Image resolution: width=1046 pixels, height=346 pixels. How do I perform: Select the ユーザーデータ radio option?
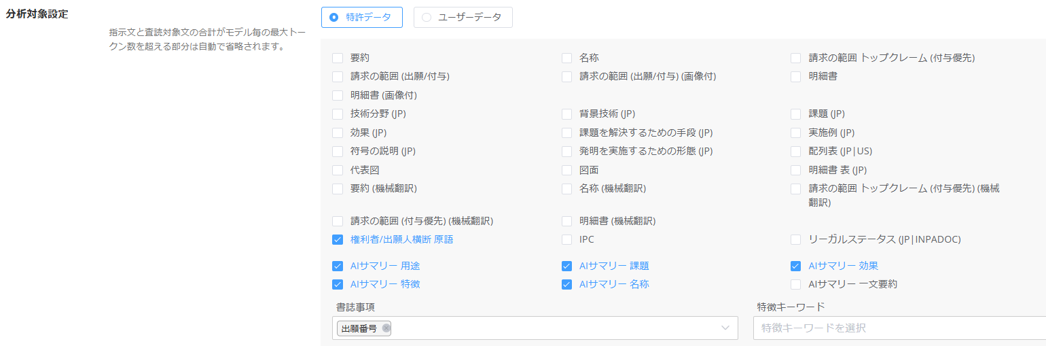pyautogui.click(x=427, y=18)
